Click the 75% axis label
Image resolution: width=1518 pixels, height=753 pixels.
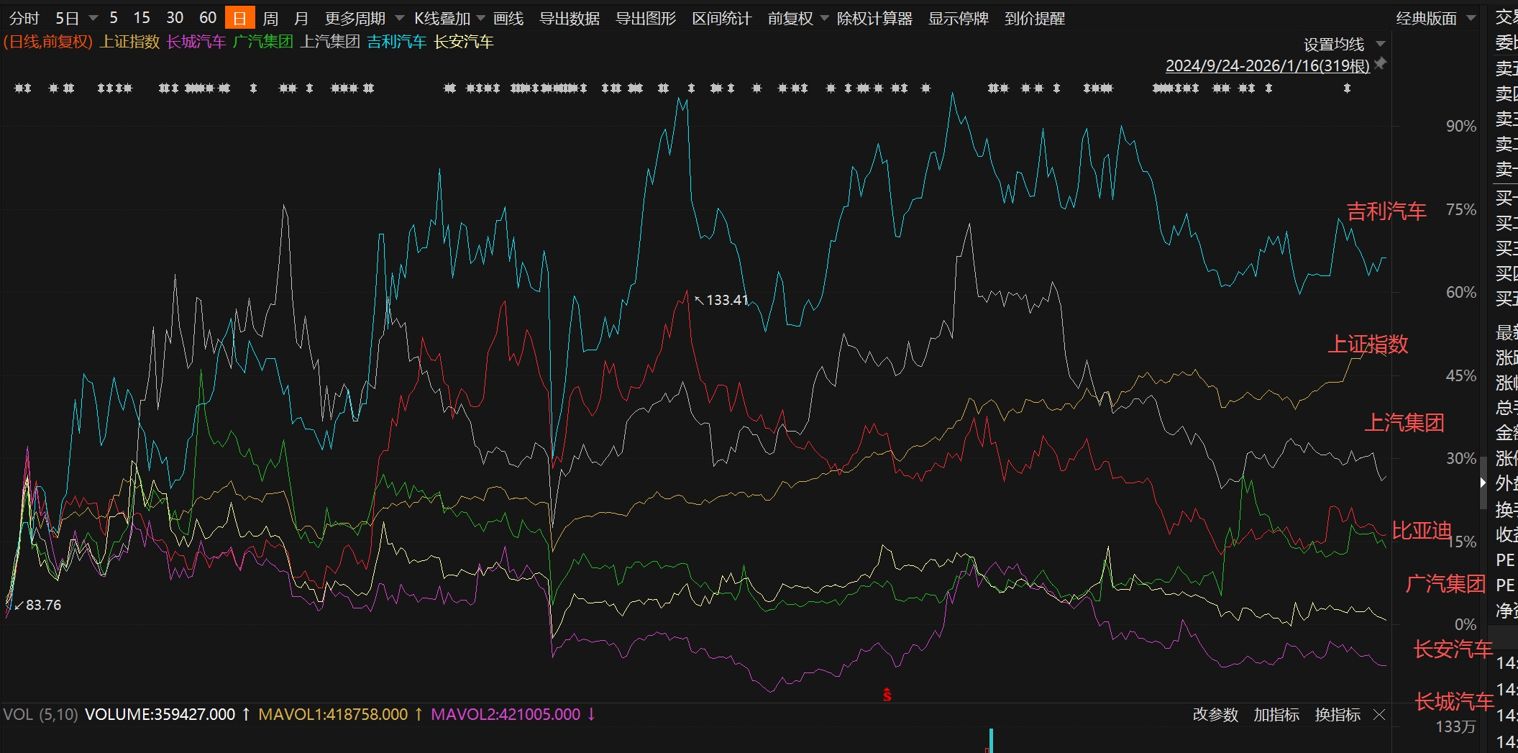click(1461, 210)
